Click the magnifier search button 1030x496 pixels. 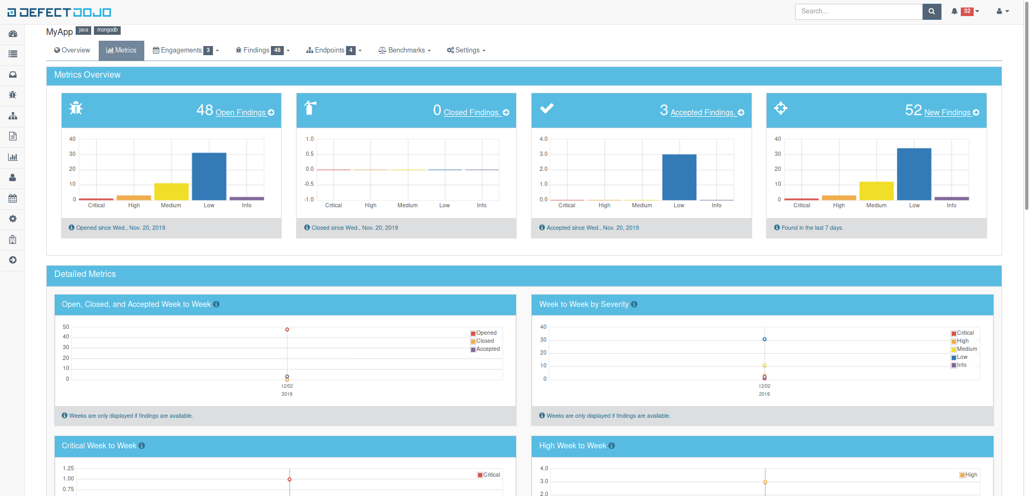coord(932,11)
